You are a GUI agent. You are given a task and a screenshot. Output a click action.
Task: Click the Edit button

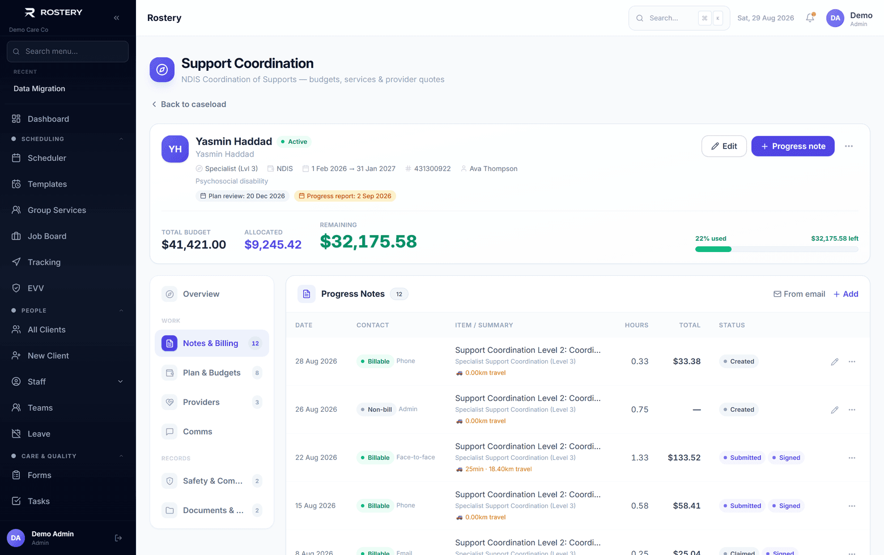click(x=724, y=146)
